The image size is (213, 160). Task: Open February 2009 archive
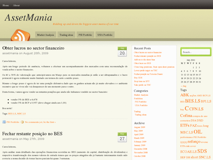(140, 142)
